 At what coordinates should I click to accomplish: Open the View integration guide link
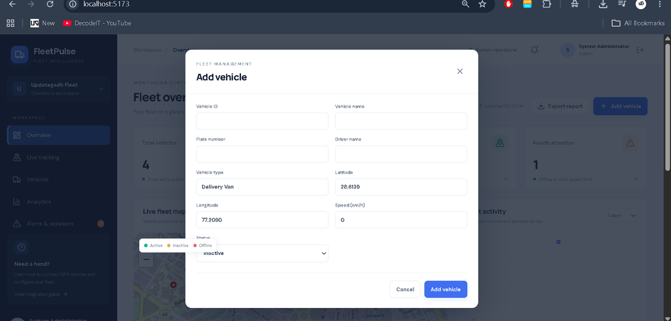click(x=41, y=294)
